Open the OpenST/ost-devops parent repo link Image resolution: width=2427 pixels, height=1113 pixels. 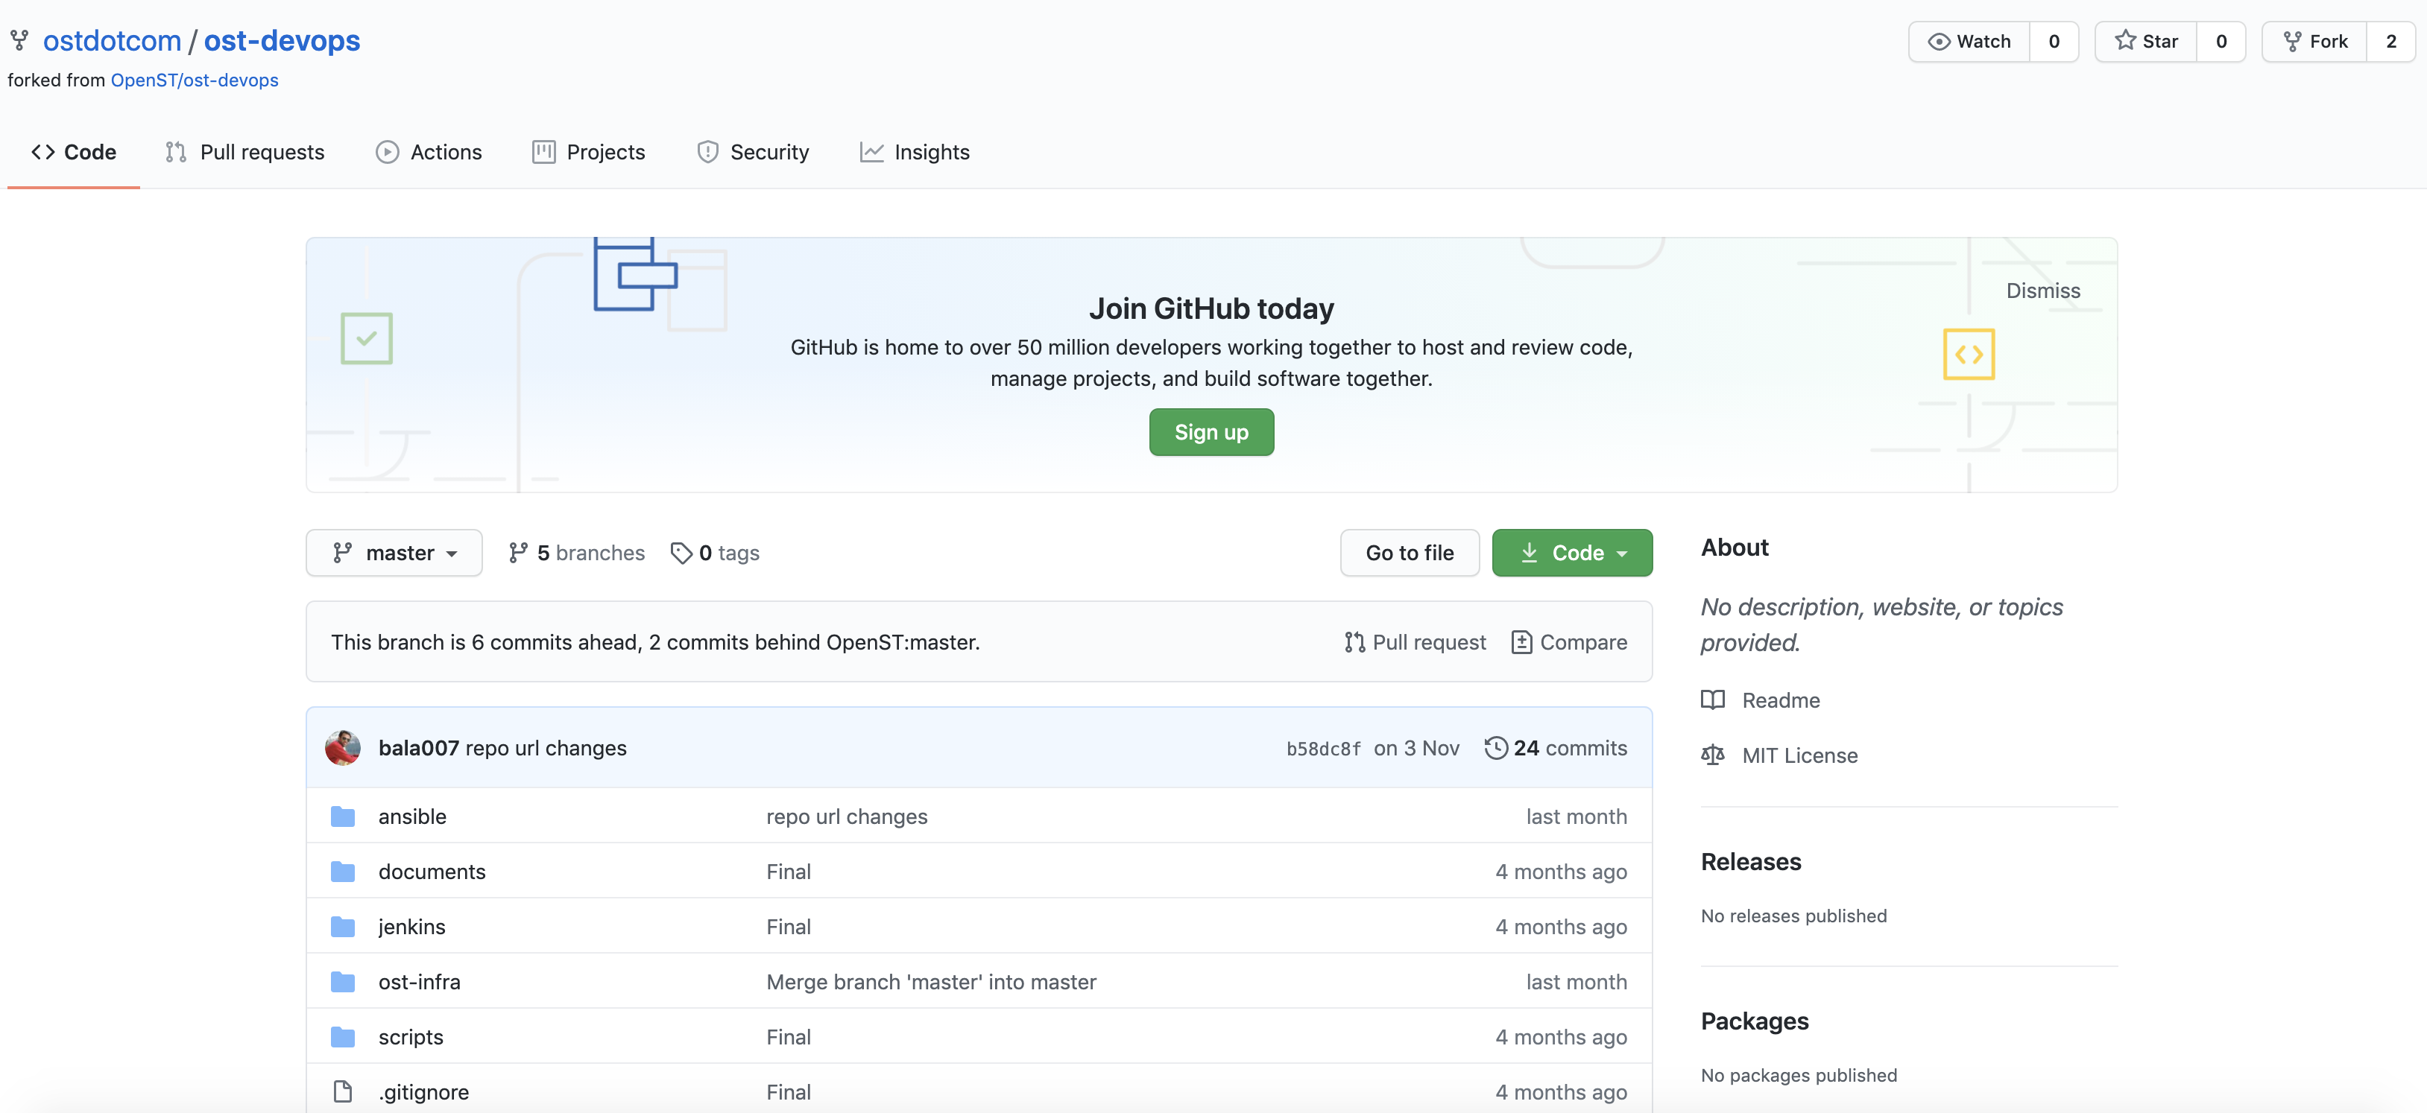(194, 80)
